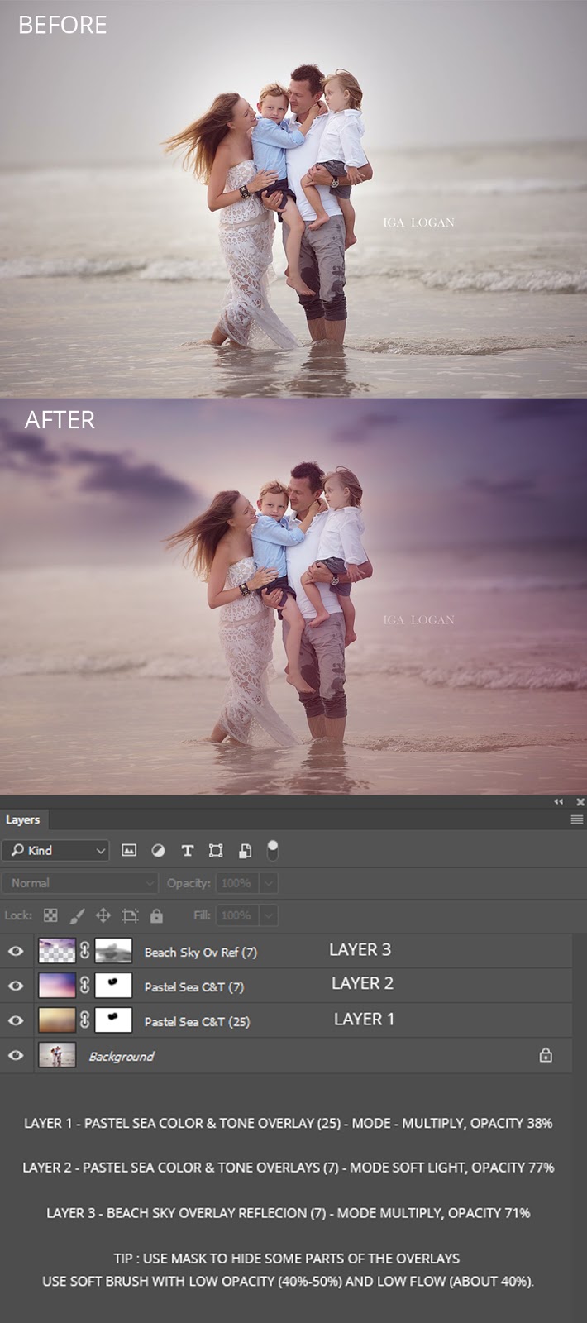This screenshot has height=1323, width=587.
Task: Click the lock position move icon
Action: [x=103, y=915]
